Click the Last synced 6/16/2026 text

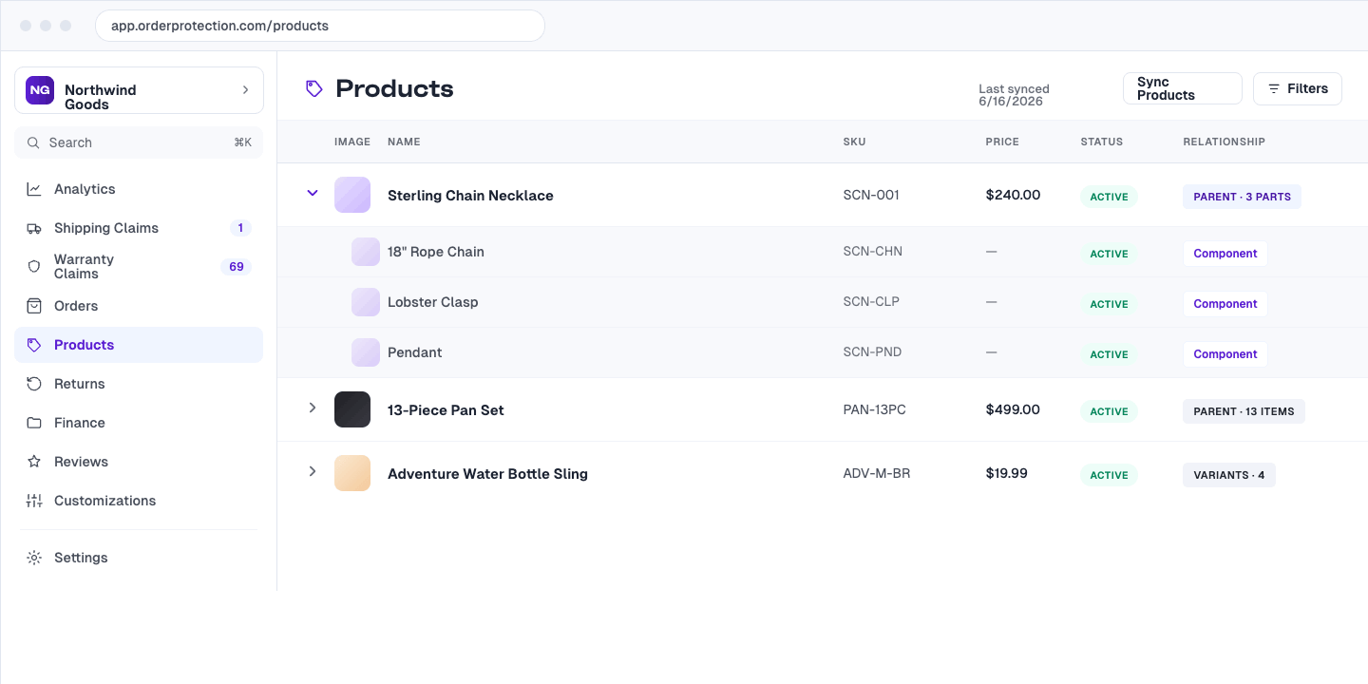coord(1014,95)
